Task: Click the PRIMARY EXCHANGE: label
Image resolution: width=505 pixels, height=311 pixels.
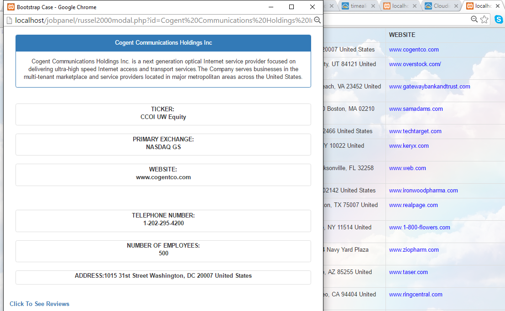Action: (x=163, y=140)
